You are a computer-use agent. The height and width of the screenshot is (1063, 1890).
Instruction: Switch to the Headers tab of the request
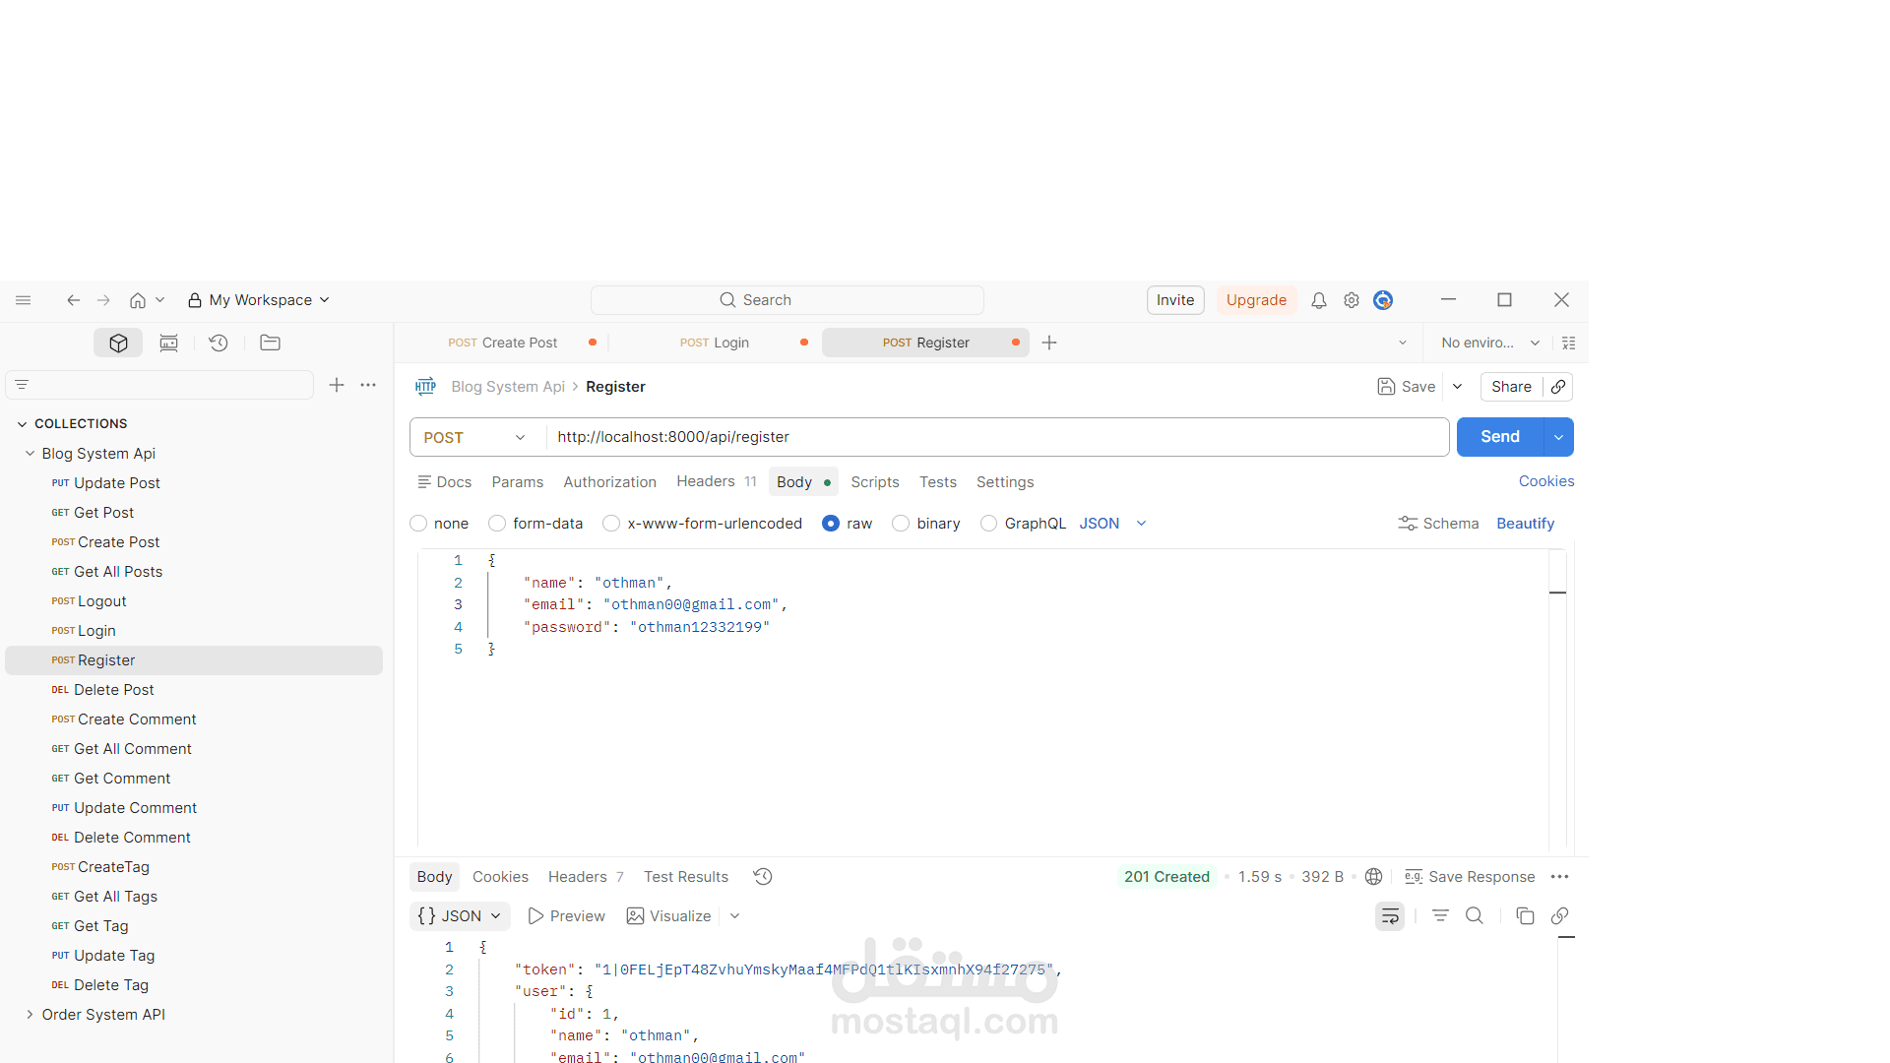(705, 481)
